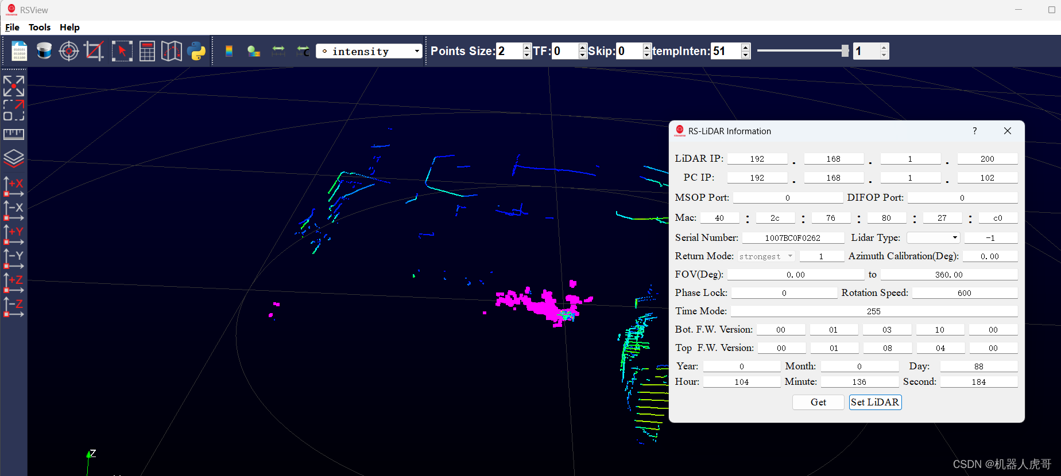
Task: Click the zoom to box icon
Action: [14, 110]
